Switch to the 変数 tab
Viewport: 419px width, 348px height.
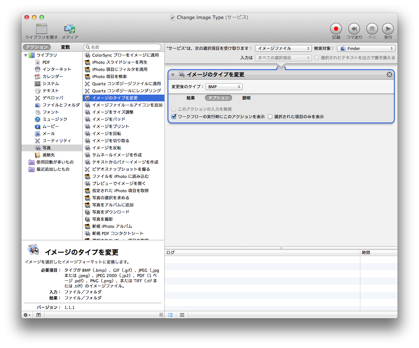tap(65, 47)
